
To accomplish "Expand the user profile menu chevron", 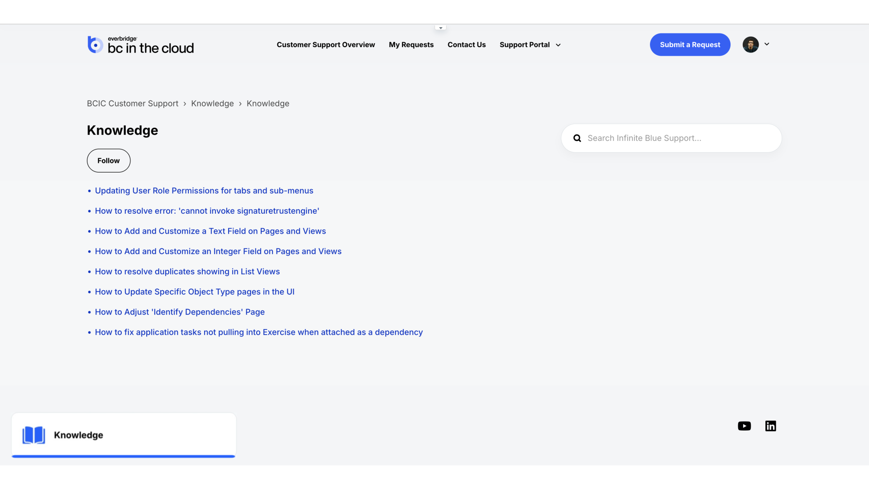I will [767, 44].
